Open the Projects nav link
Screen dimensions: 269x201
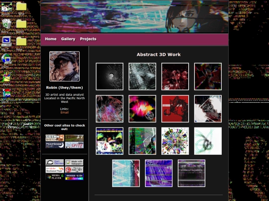tap(88, 39)
